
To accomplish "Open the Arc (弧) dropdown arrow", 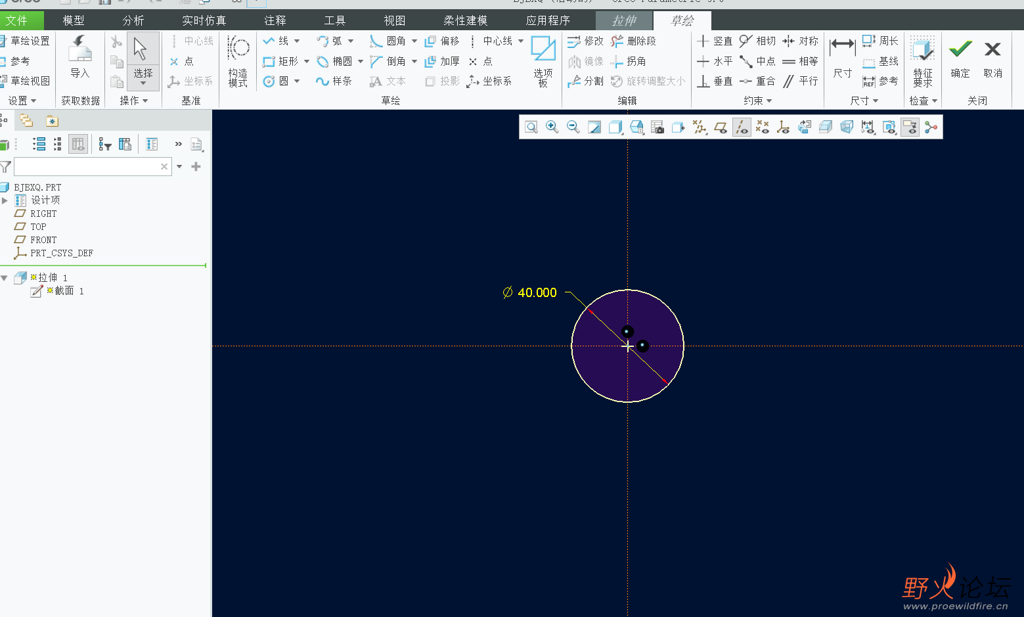I will (351, 41).
